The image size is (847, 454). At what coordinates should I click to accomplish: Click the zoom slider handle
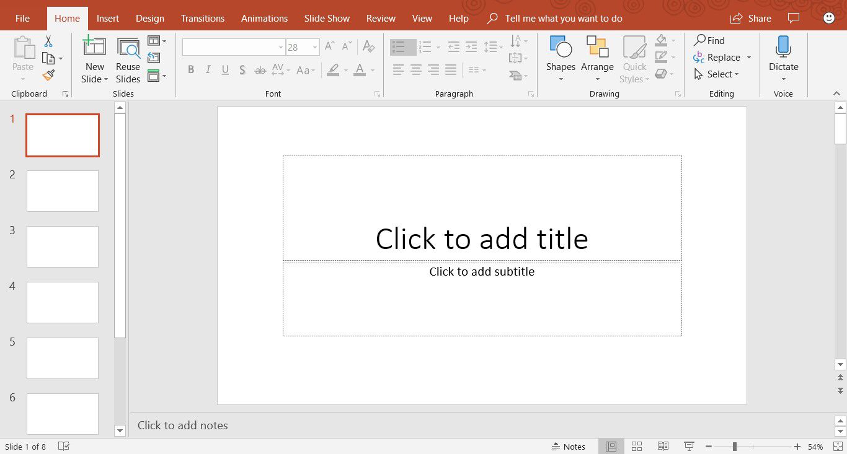pyautogui.click(x=734, y=447)
